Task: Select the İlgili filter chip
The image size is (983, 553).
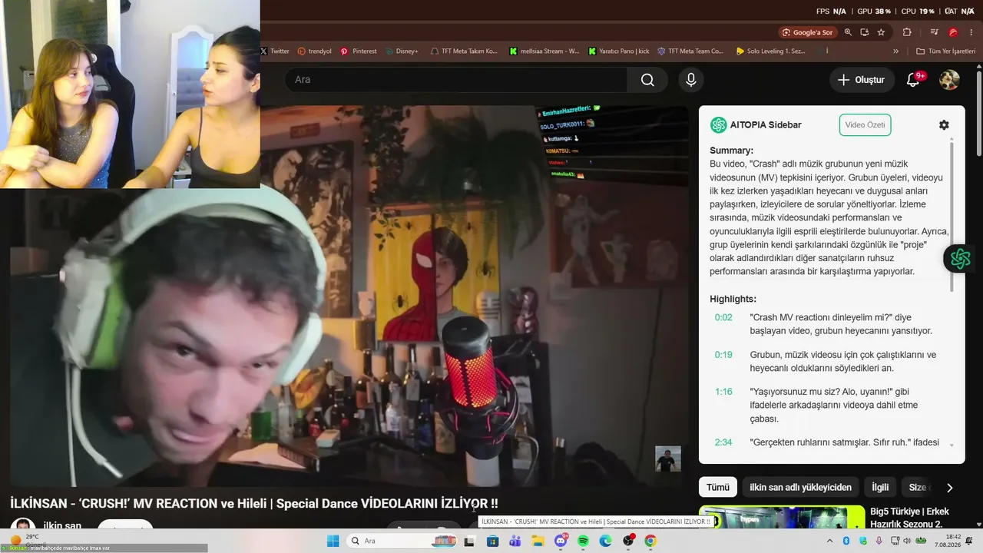Action: coord(880,487)
